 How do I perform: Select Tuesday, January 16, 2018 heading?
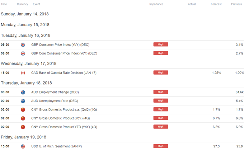[x=26, y=36]
